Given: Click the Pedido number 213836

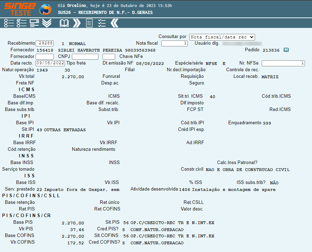Looking at the screenshot, I should tap(271, 50).
